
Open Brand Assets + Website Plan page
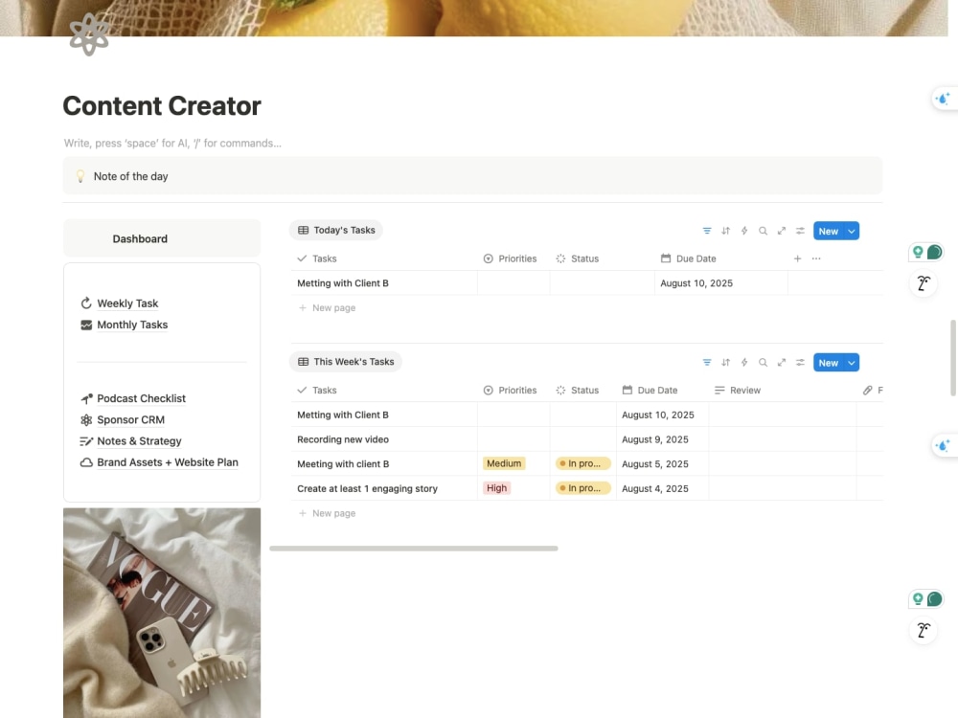(168, 462)
